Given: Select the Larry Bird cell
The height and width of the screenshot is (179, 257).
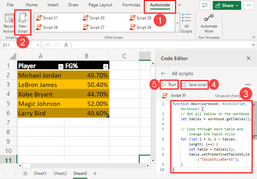Looking at the screenshot, I should [x=41, y=113].
